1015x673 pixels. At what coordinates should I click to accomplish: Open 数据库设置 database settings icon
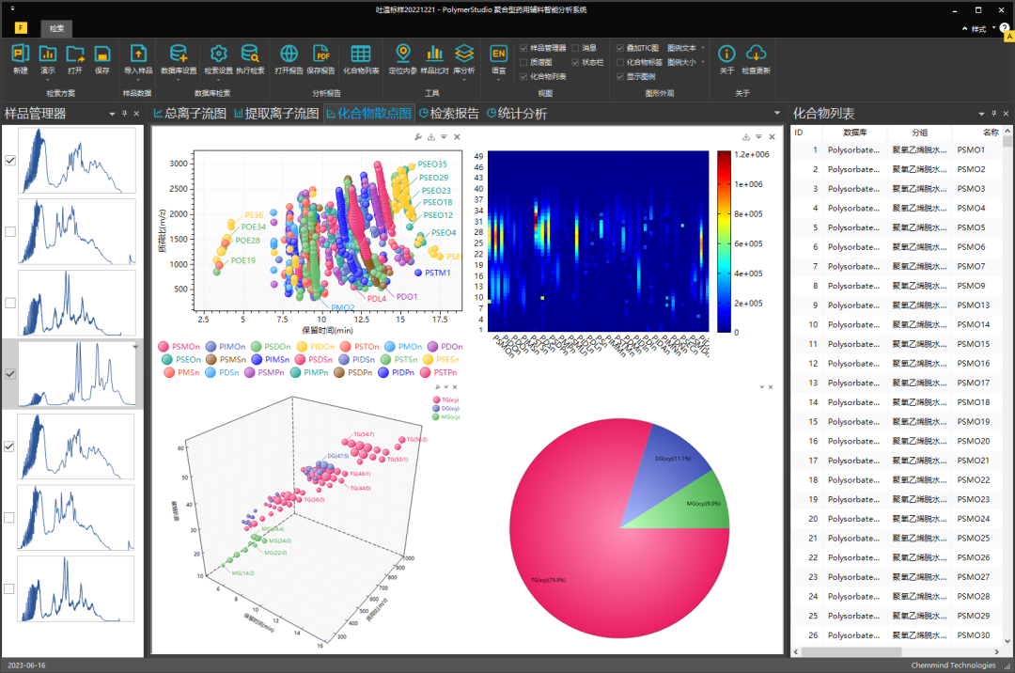(179, 54)
